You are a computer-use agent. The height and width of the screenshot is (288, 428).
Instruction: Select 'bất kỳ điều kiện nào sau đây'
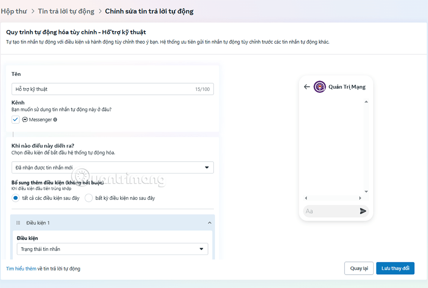pos(89,198)
